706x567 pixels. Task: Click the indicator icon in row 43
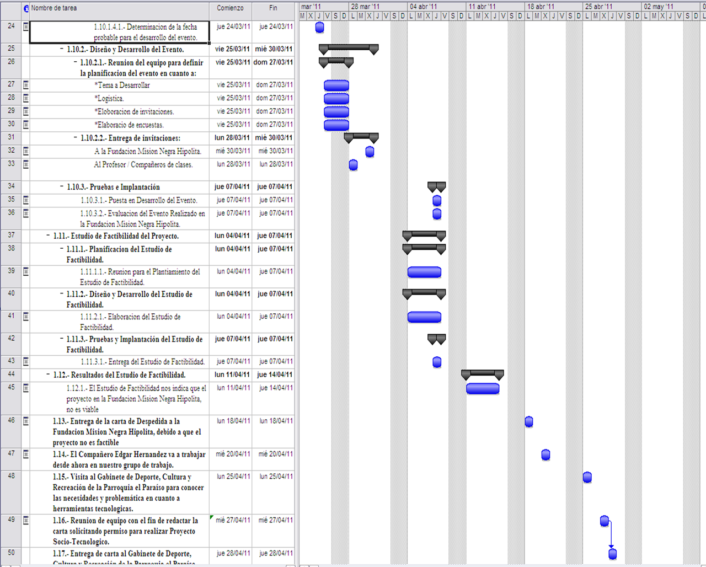(25, 362)
